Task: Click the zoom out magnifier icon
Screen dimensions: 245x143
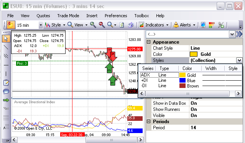Action: point(102,25)
